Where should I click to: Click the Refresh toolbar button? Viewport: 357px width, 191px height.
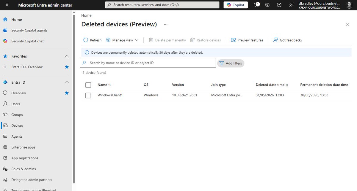93,40
